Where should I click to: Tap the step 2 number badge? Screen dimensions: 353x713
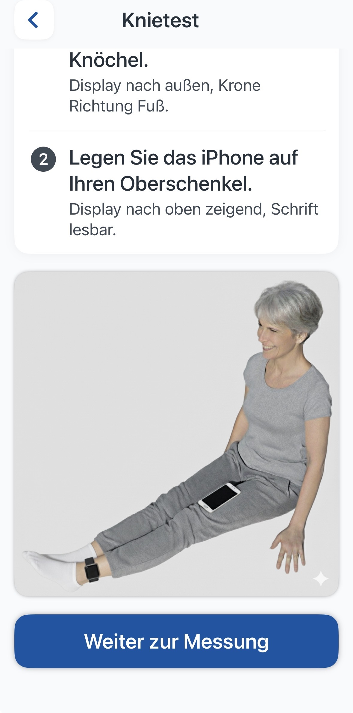click(43, 159)
